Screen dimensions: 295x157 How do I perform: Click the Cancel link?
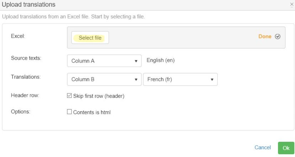[x=263, y=147]
